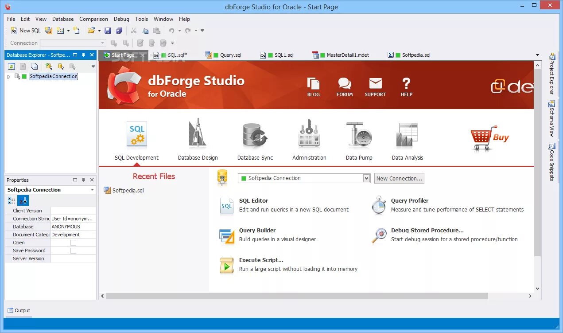
Task: Open the Blog icon in header
Action: [x=313, y=87]
